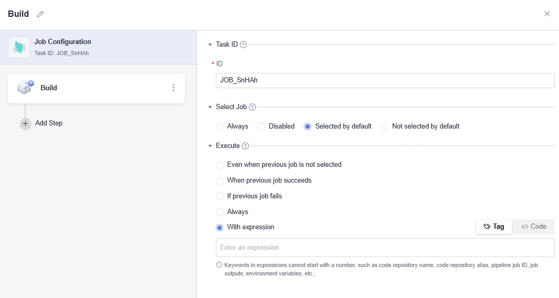Click the Execute help question icon
The image size is (559, 298).
[245, 146]
